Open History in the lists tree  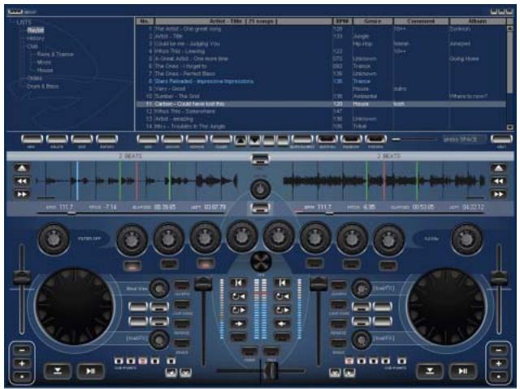tap(36, 38)
